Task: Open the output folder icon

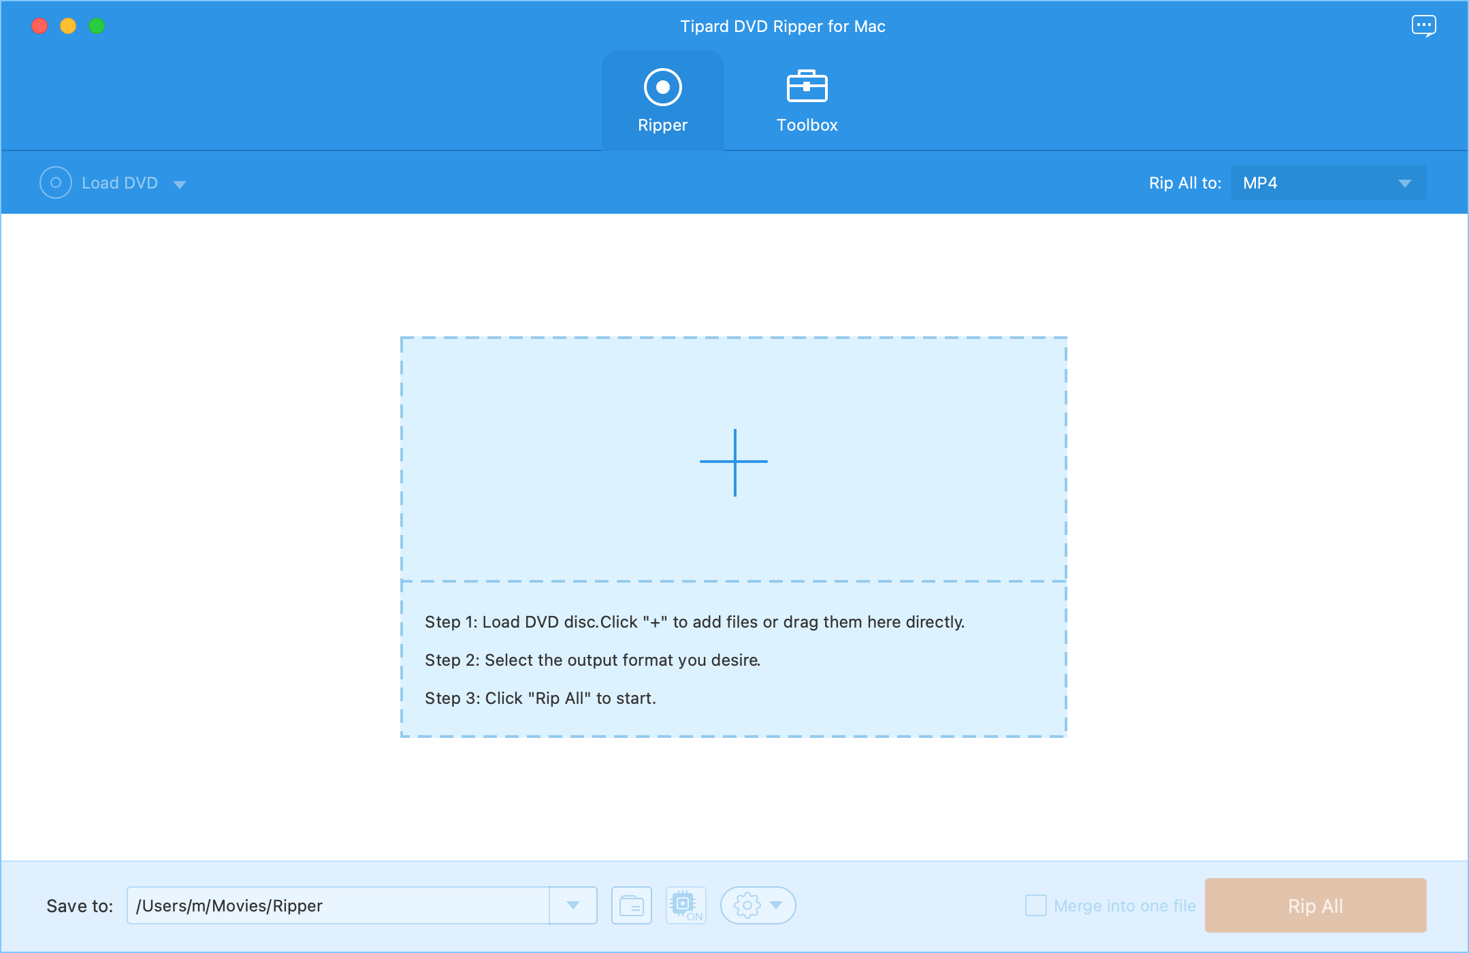Action: tap(632, 905)
